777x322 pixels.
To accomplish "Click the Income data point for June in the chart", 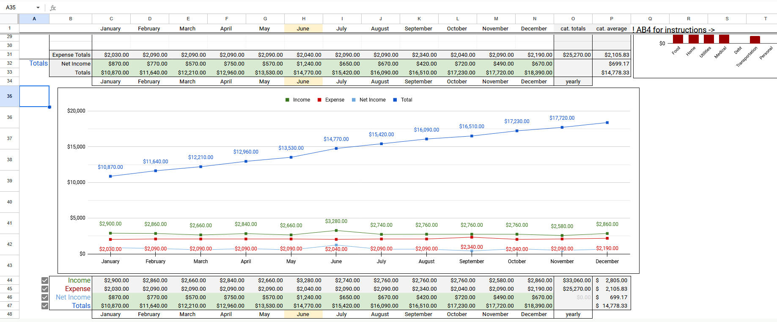I will 336,231.
